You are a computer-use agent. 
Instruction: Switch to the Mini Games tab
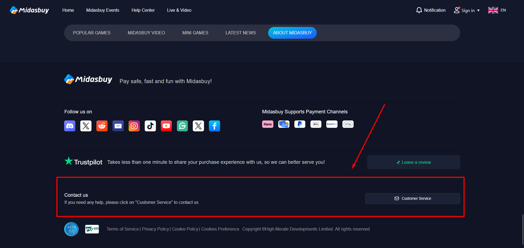tap(195, 33)
